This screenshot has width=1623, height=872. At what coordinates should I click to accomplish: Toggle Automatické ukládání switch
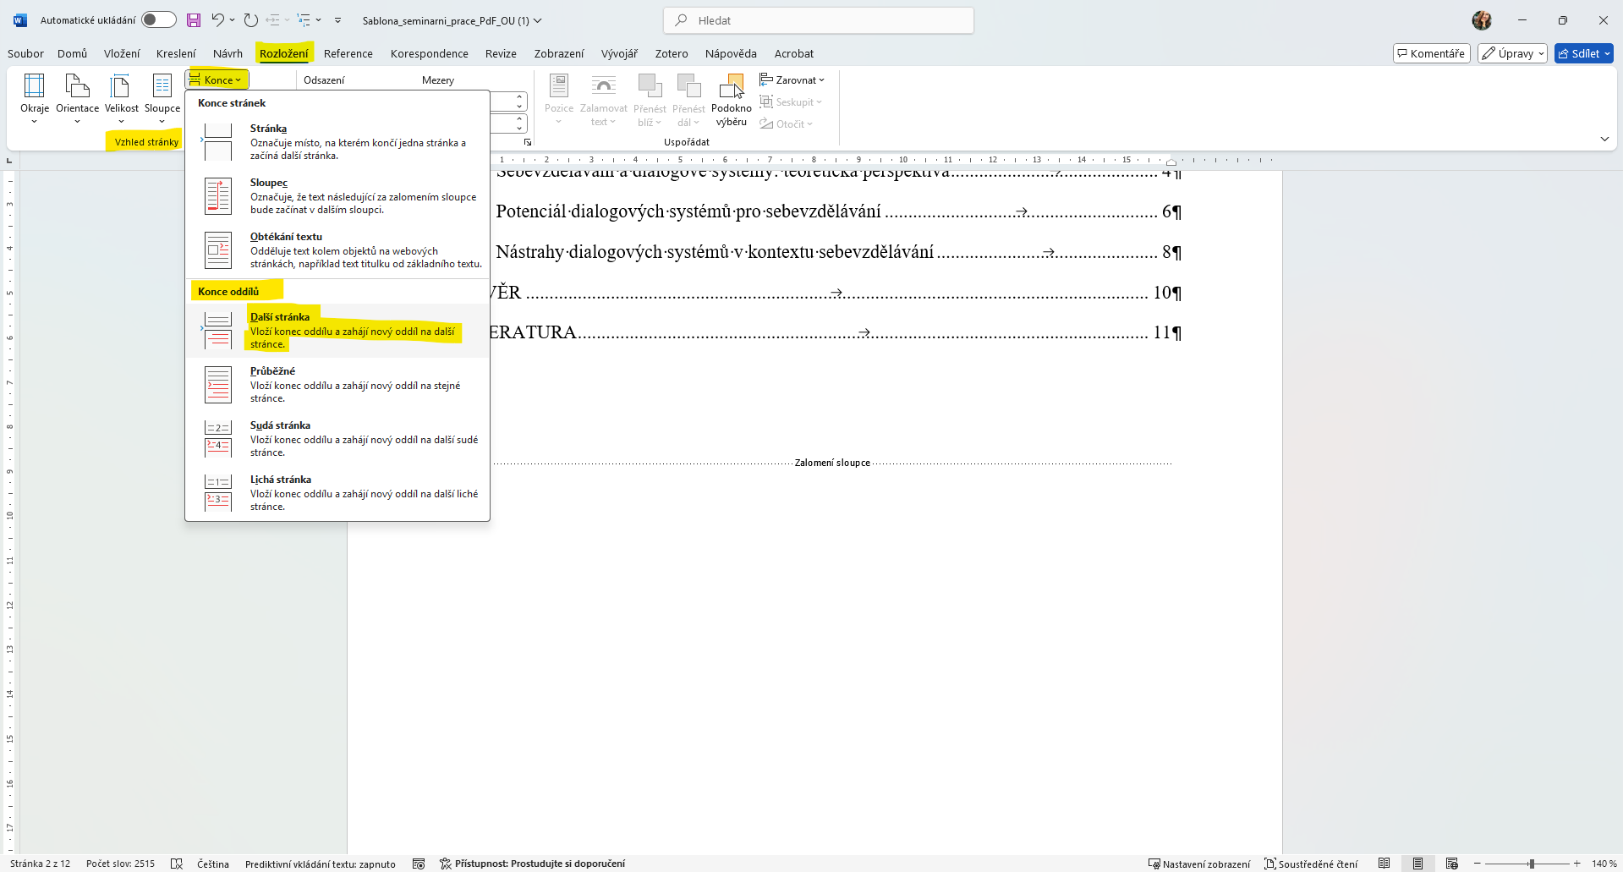158,20
